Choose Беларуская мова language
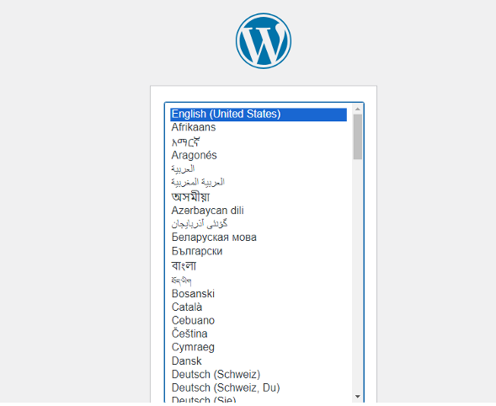 click(259, 238)
